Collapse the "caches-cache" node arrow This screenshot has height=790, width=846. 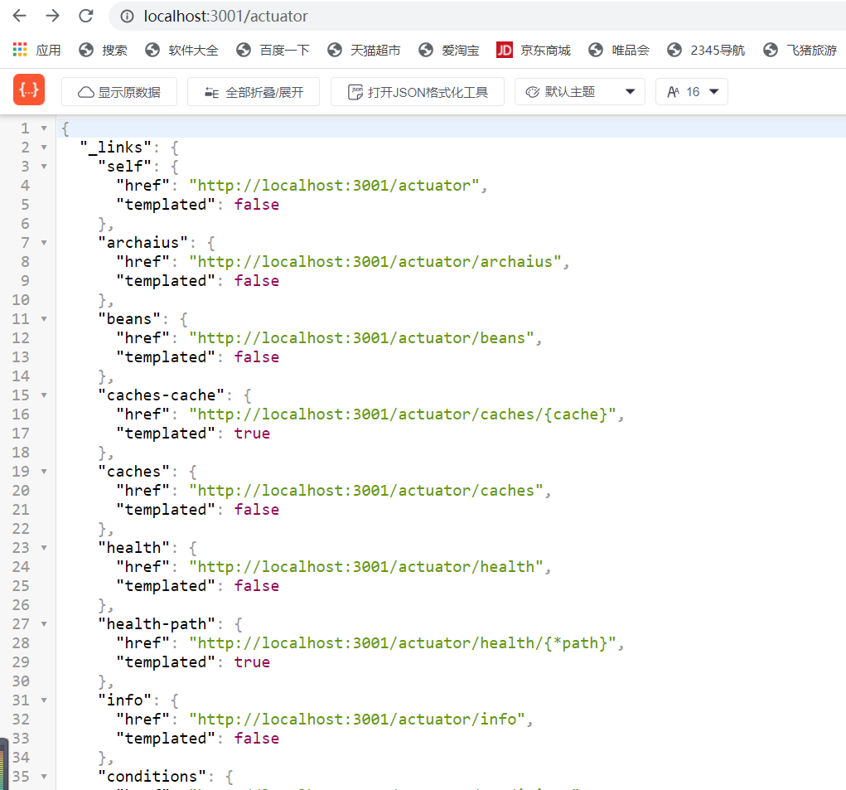click(44, 395)
